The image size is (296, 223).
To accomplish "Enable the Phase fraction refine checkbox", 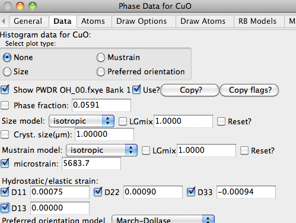I will pyautogui.click(x=5, y=105).
